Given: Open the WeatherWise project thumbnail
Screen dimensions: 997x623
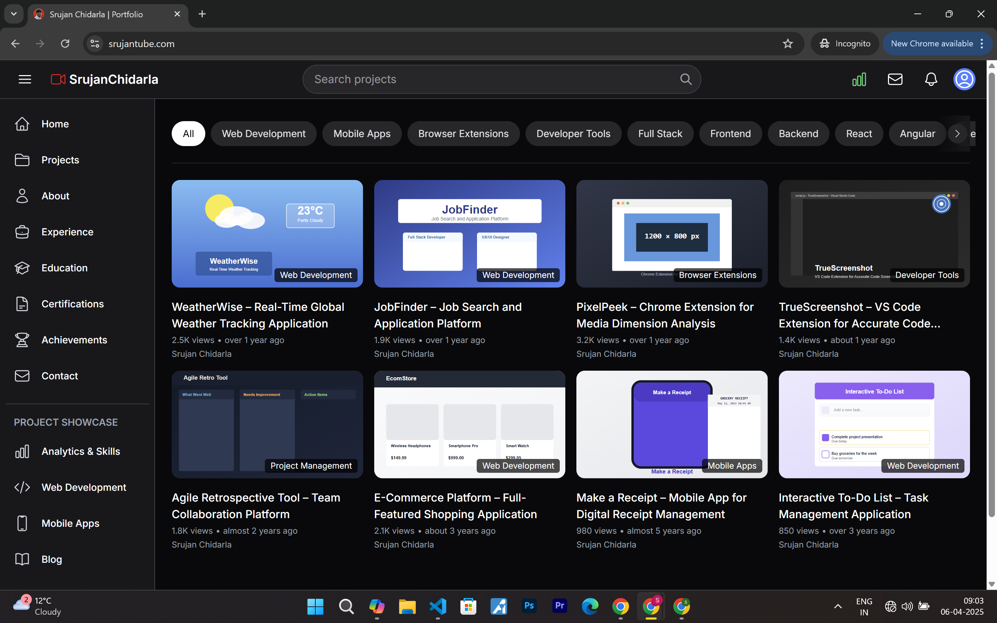Looking at the screenshot, I should 267,234.
